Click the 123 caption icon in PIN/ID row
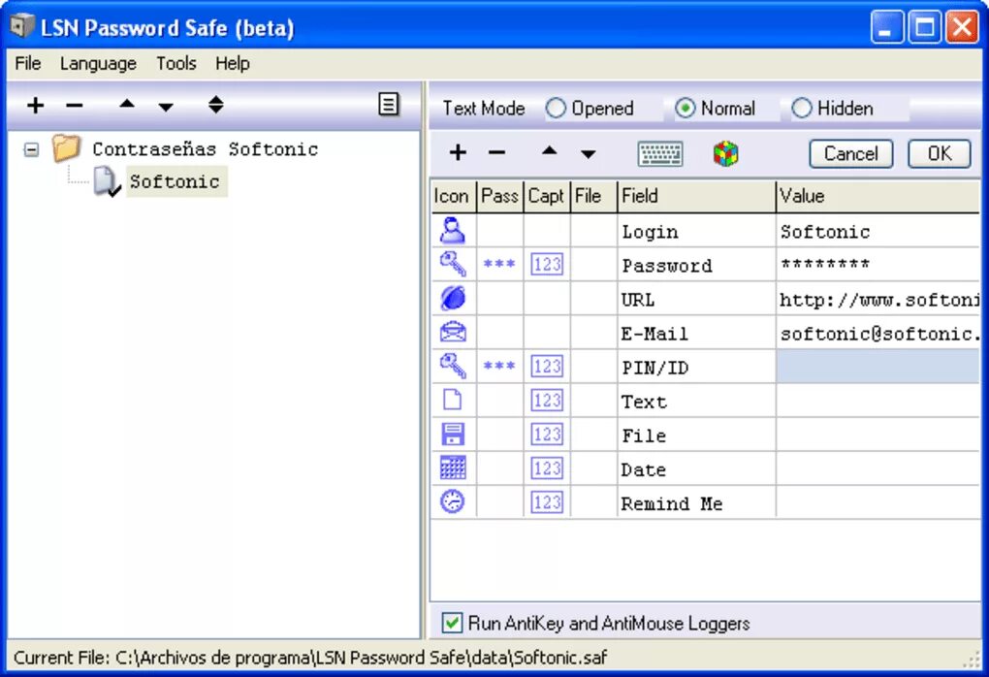Screen dimensions: 989x677 click(547, 366)
